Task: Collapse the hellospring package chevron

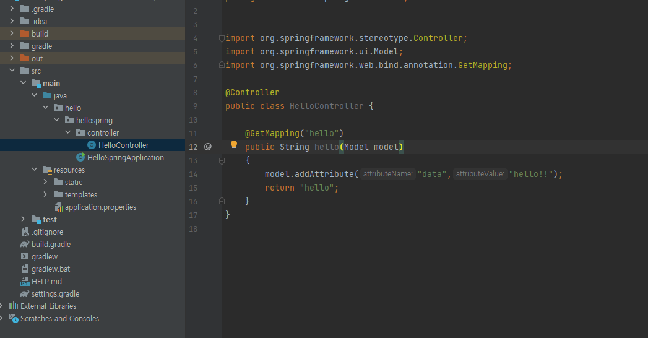Action: tap(56, 120)
